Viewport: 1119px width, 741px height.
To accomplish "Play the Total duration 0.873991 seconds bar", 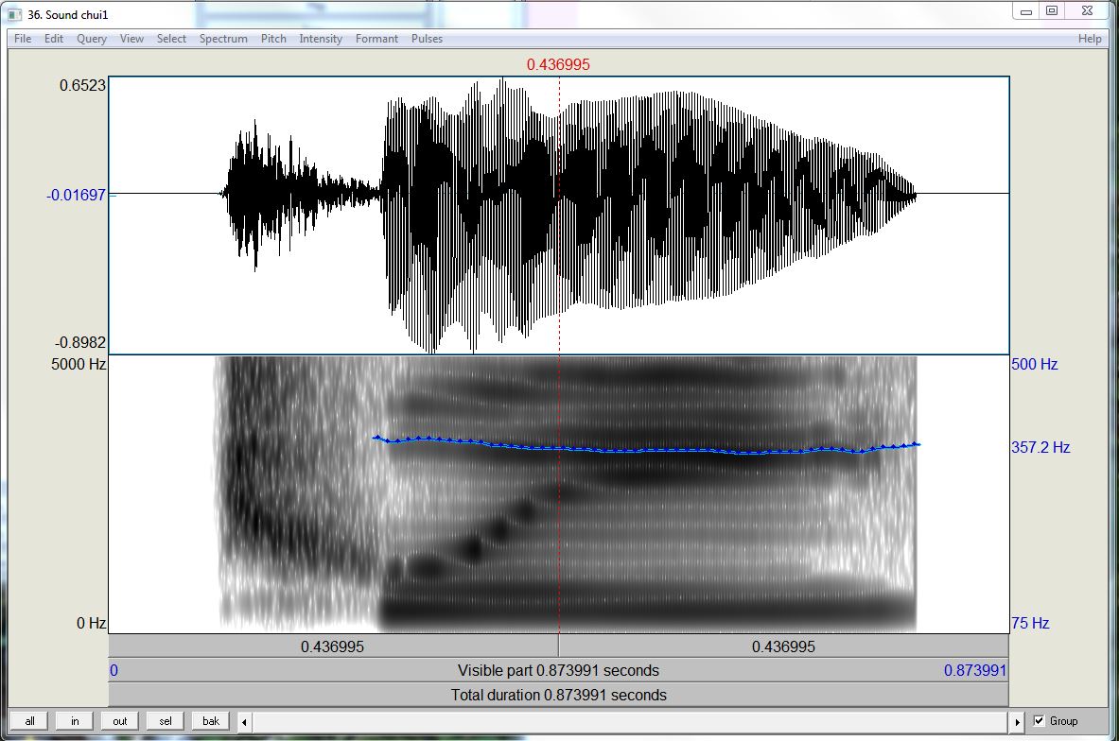I will coord(559,695).
